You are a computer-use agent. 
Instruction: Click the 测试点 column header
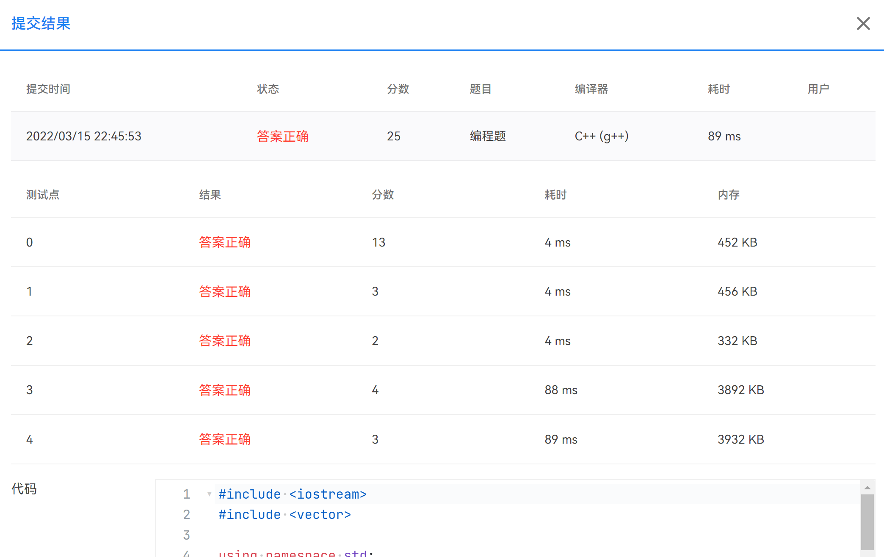click(x=42, y=195)
